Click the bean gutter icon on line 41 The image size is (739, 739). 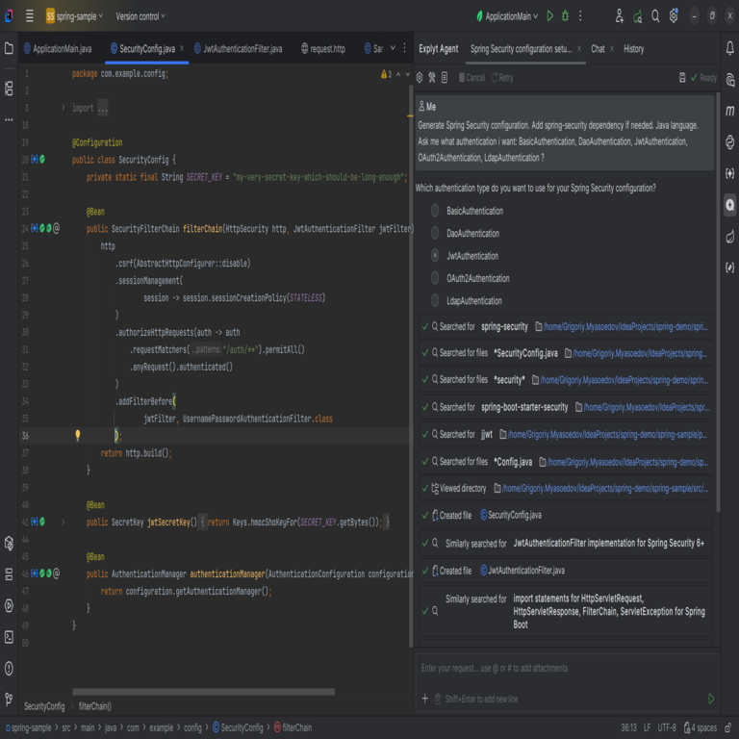pyautogui.click(x=42, y=522)
